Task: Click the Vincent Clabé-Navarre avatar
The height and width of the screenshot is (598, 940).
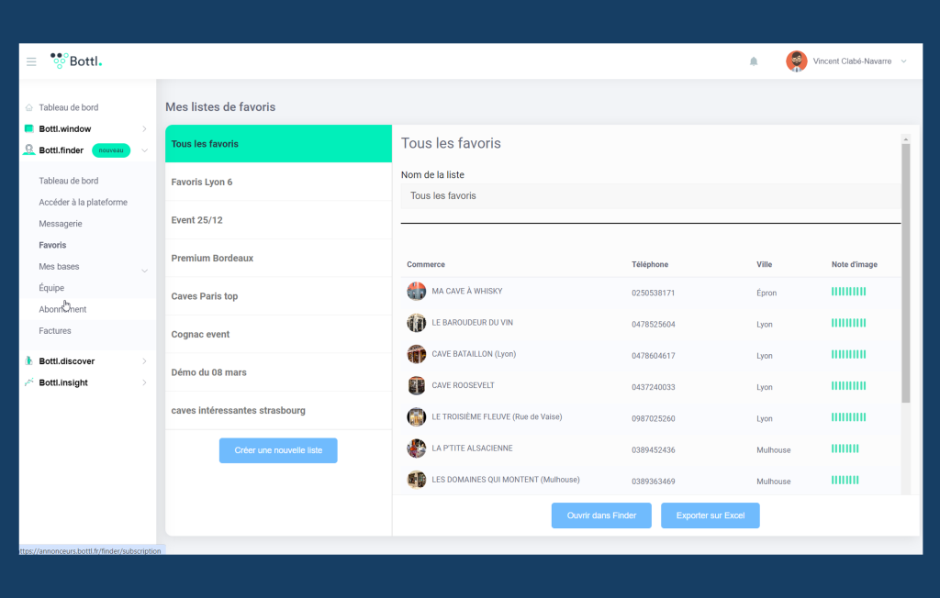Action: 796,61
